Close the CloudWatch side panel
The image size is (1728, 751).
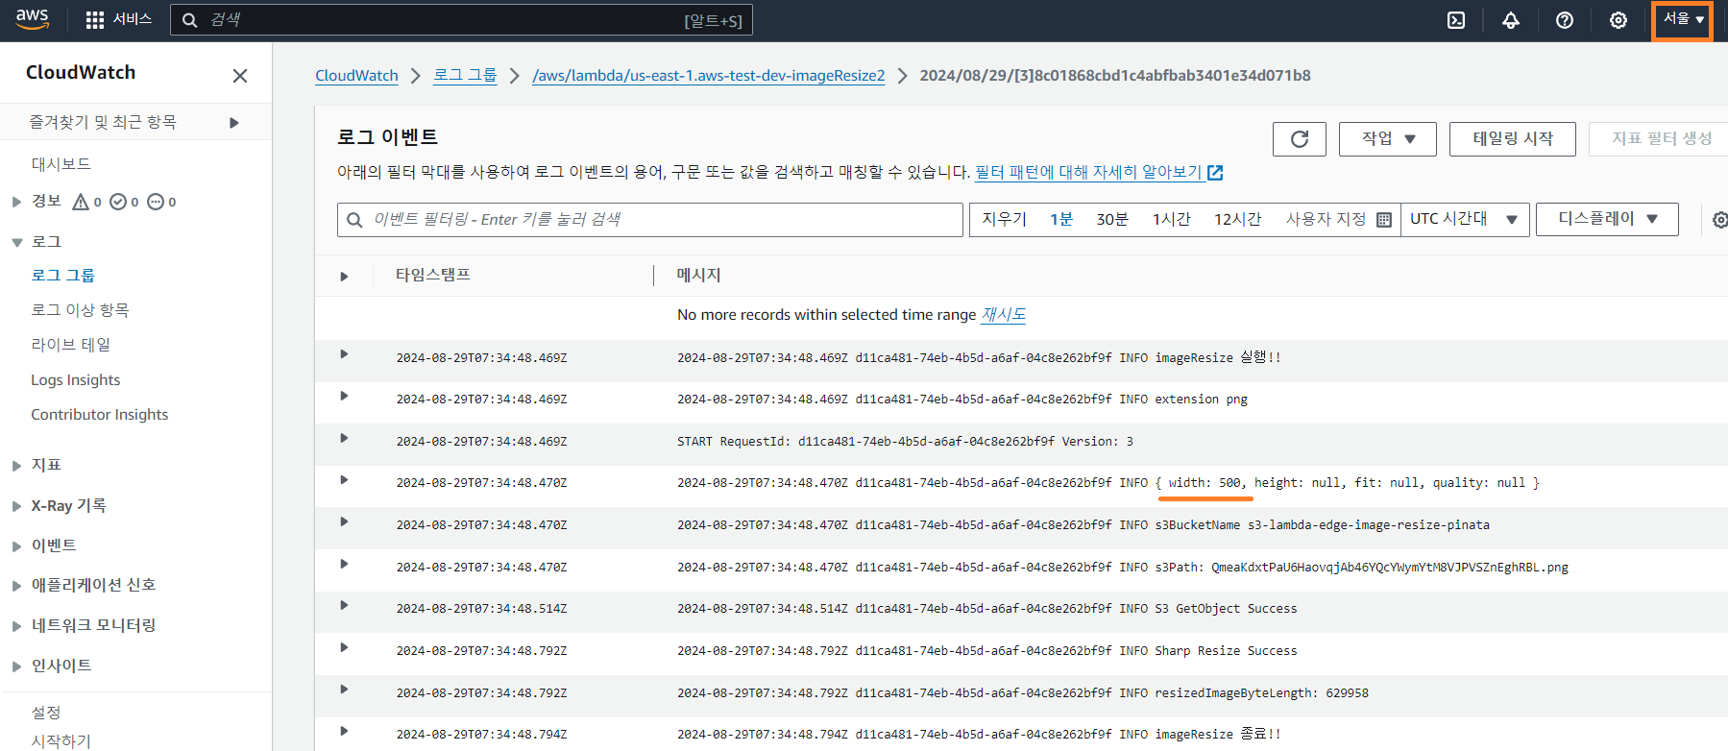240,75
